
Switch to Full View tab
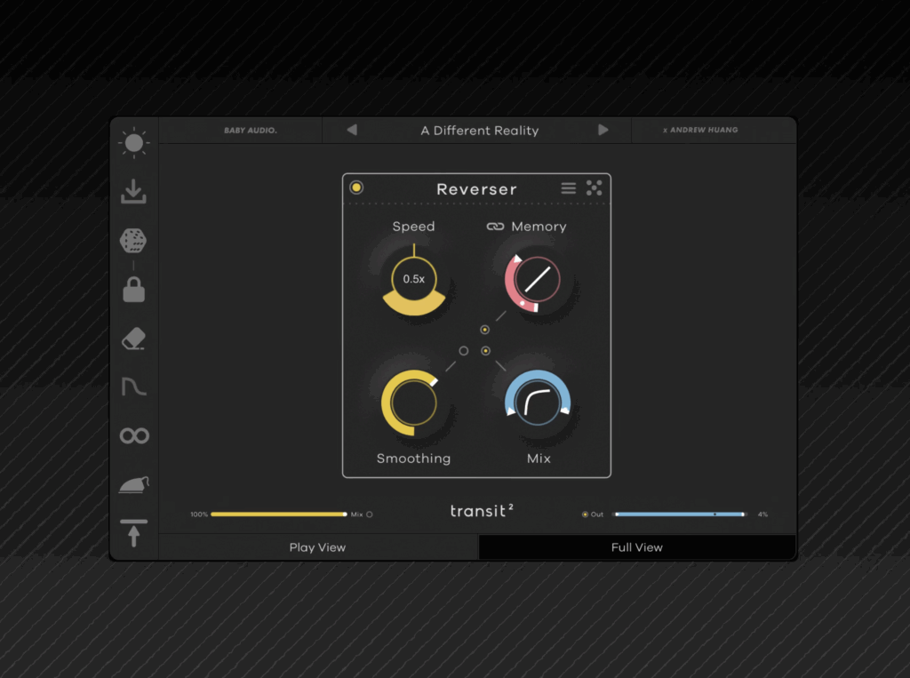click(x=636, y=547)
